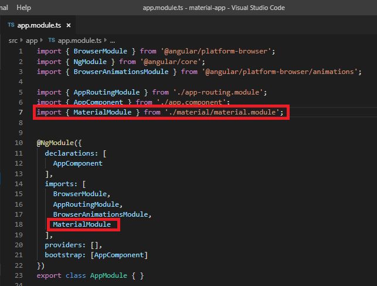The image size is (377, 286).
Task: Click the src breadcrumb segment
Action: pyautogui.click(x=13, y=41)
